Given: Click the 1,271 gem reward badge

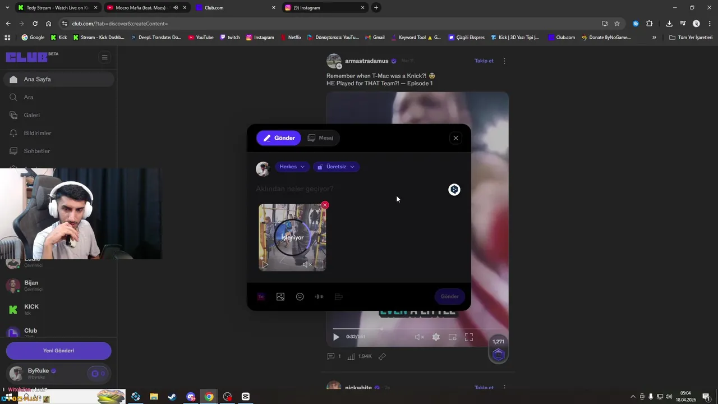Looking at the screenshot, I should tap(498, 350).
